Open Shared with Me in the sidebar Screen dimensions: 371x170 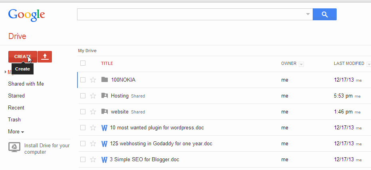point(26,84)
